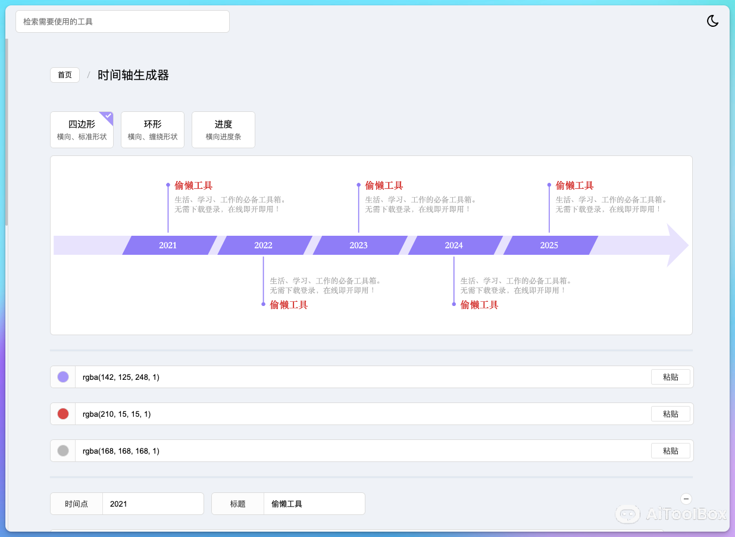Open the 首页 breadcrumb link
Image resolution: width=735 pixels, height=537 pixels.
coord(64,75)
